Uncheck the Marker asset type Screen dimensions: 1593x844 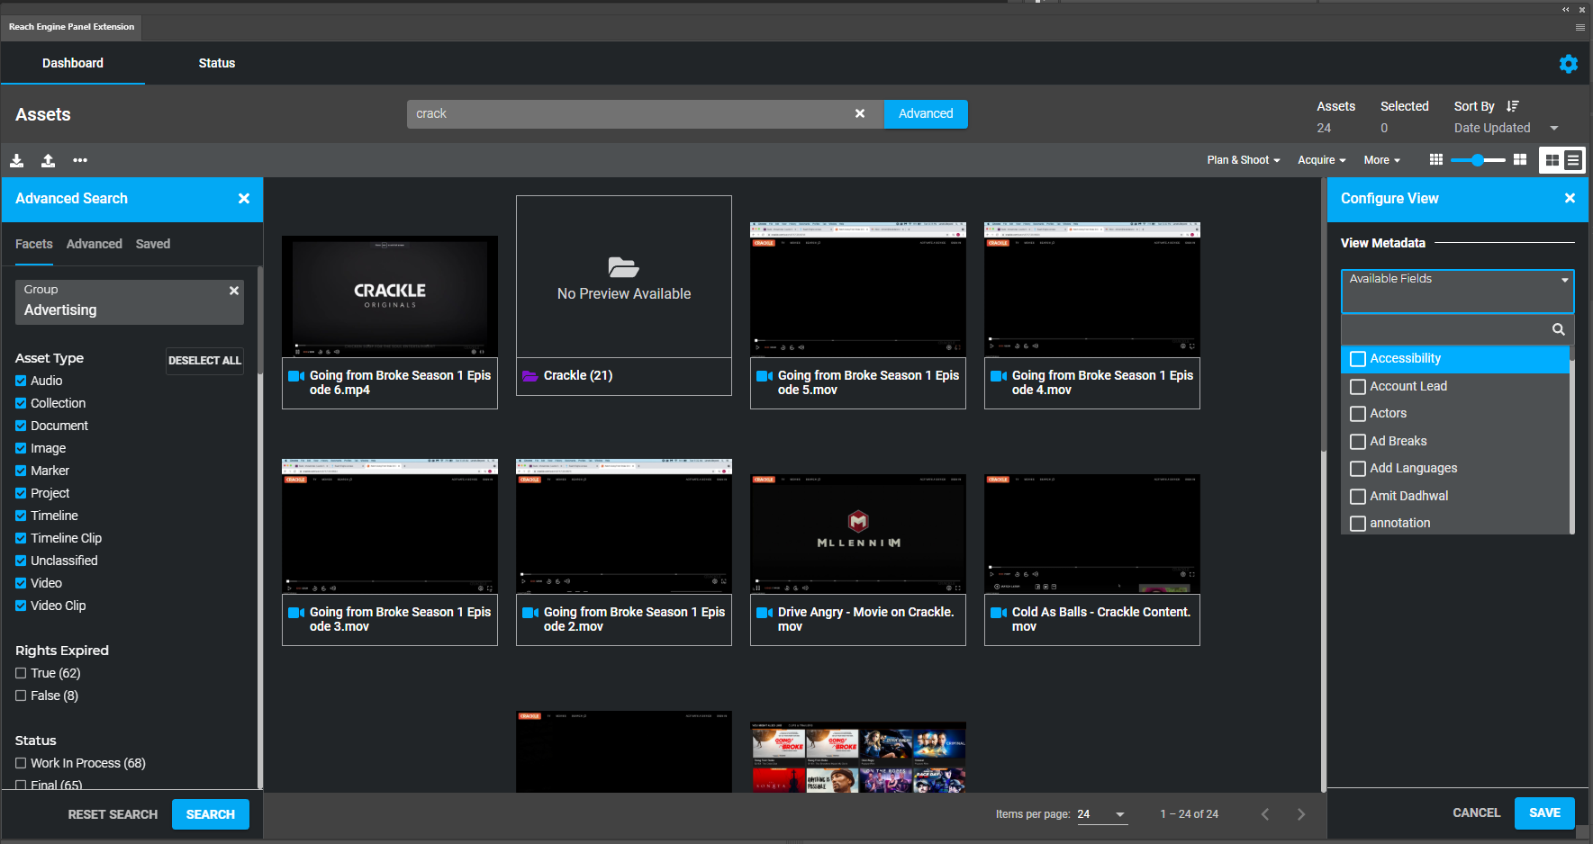pos(21,471)
